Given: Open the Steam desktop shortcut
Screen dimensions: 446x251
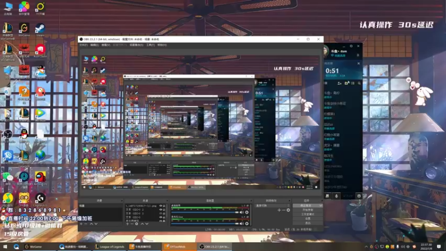Looking at the screenshot, I should 40,30.
